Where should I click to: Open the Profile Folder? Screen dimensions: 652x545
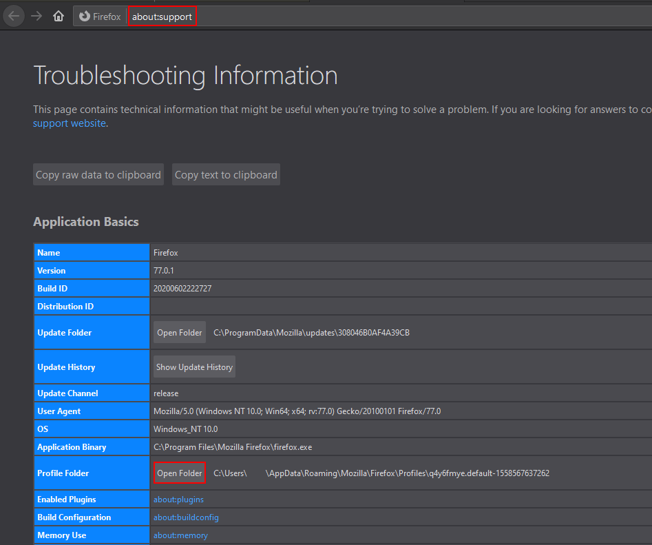click(180, 473)
